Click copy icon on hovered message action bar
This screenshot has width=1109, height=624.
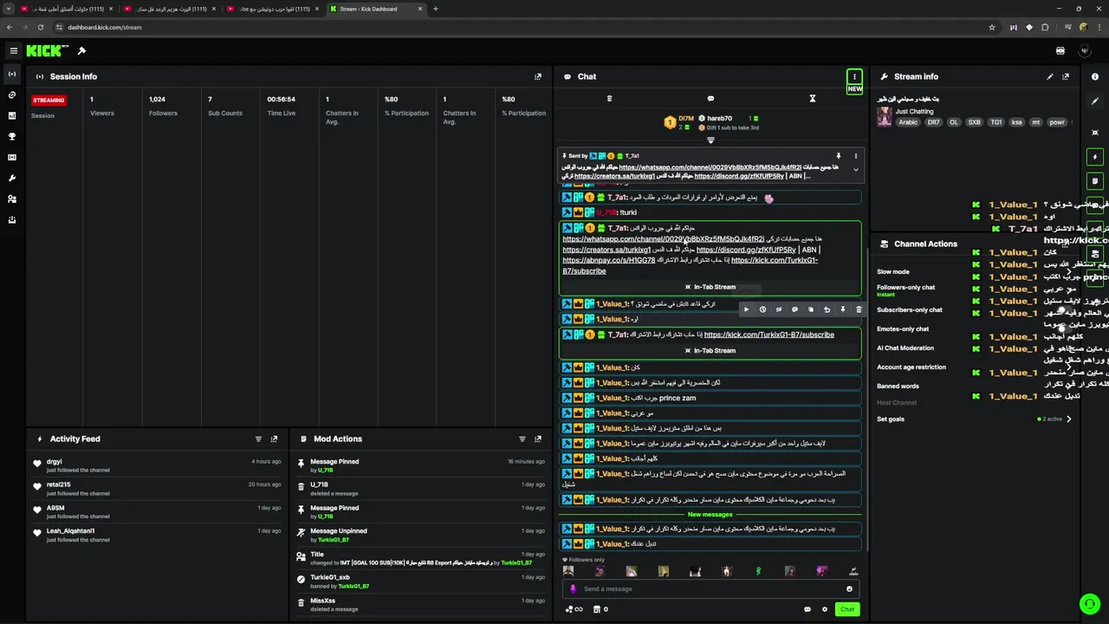point(811,309)
